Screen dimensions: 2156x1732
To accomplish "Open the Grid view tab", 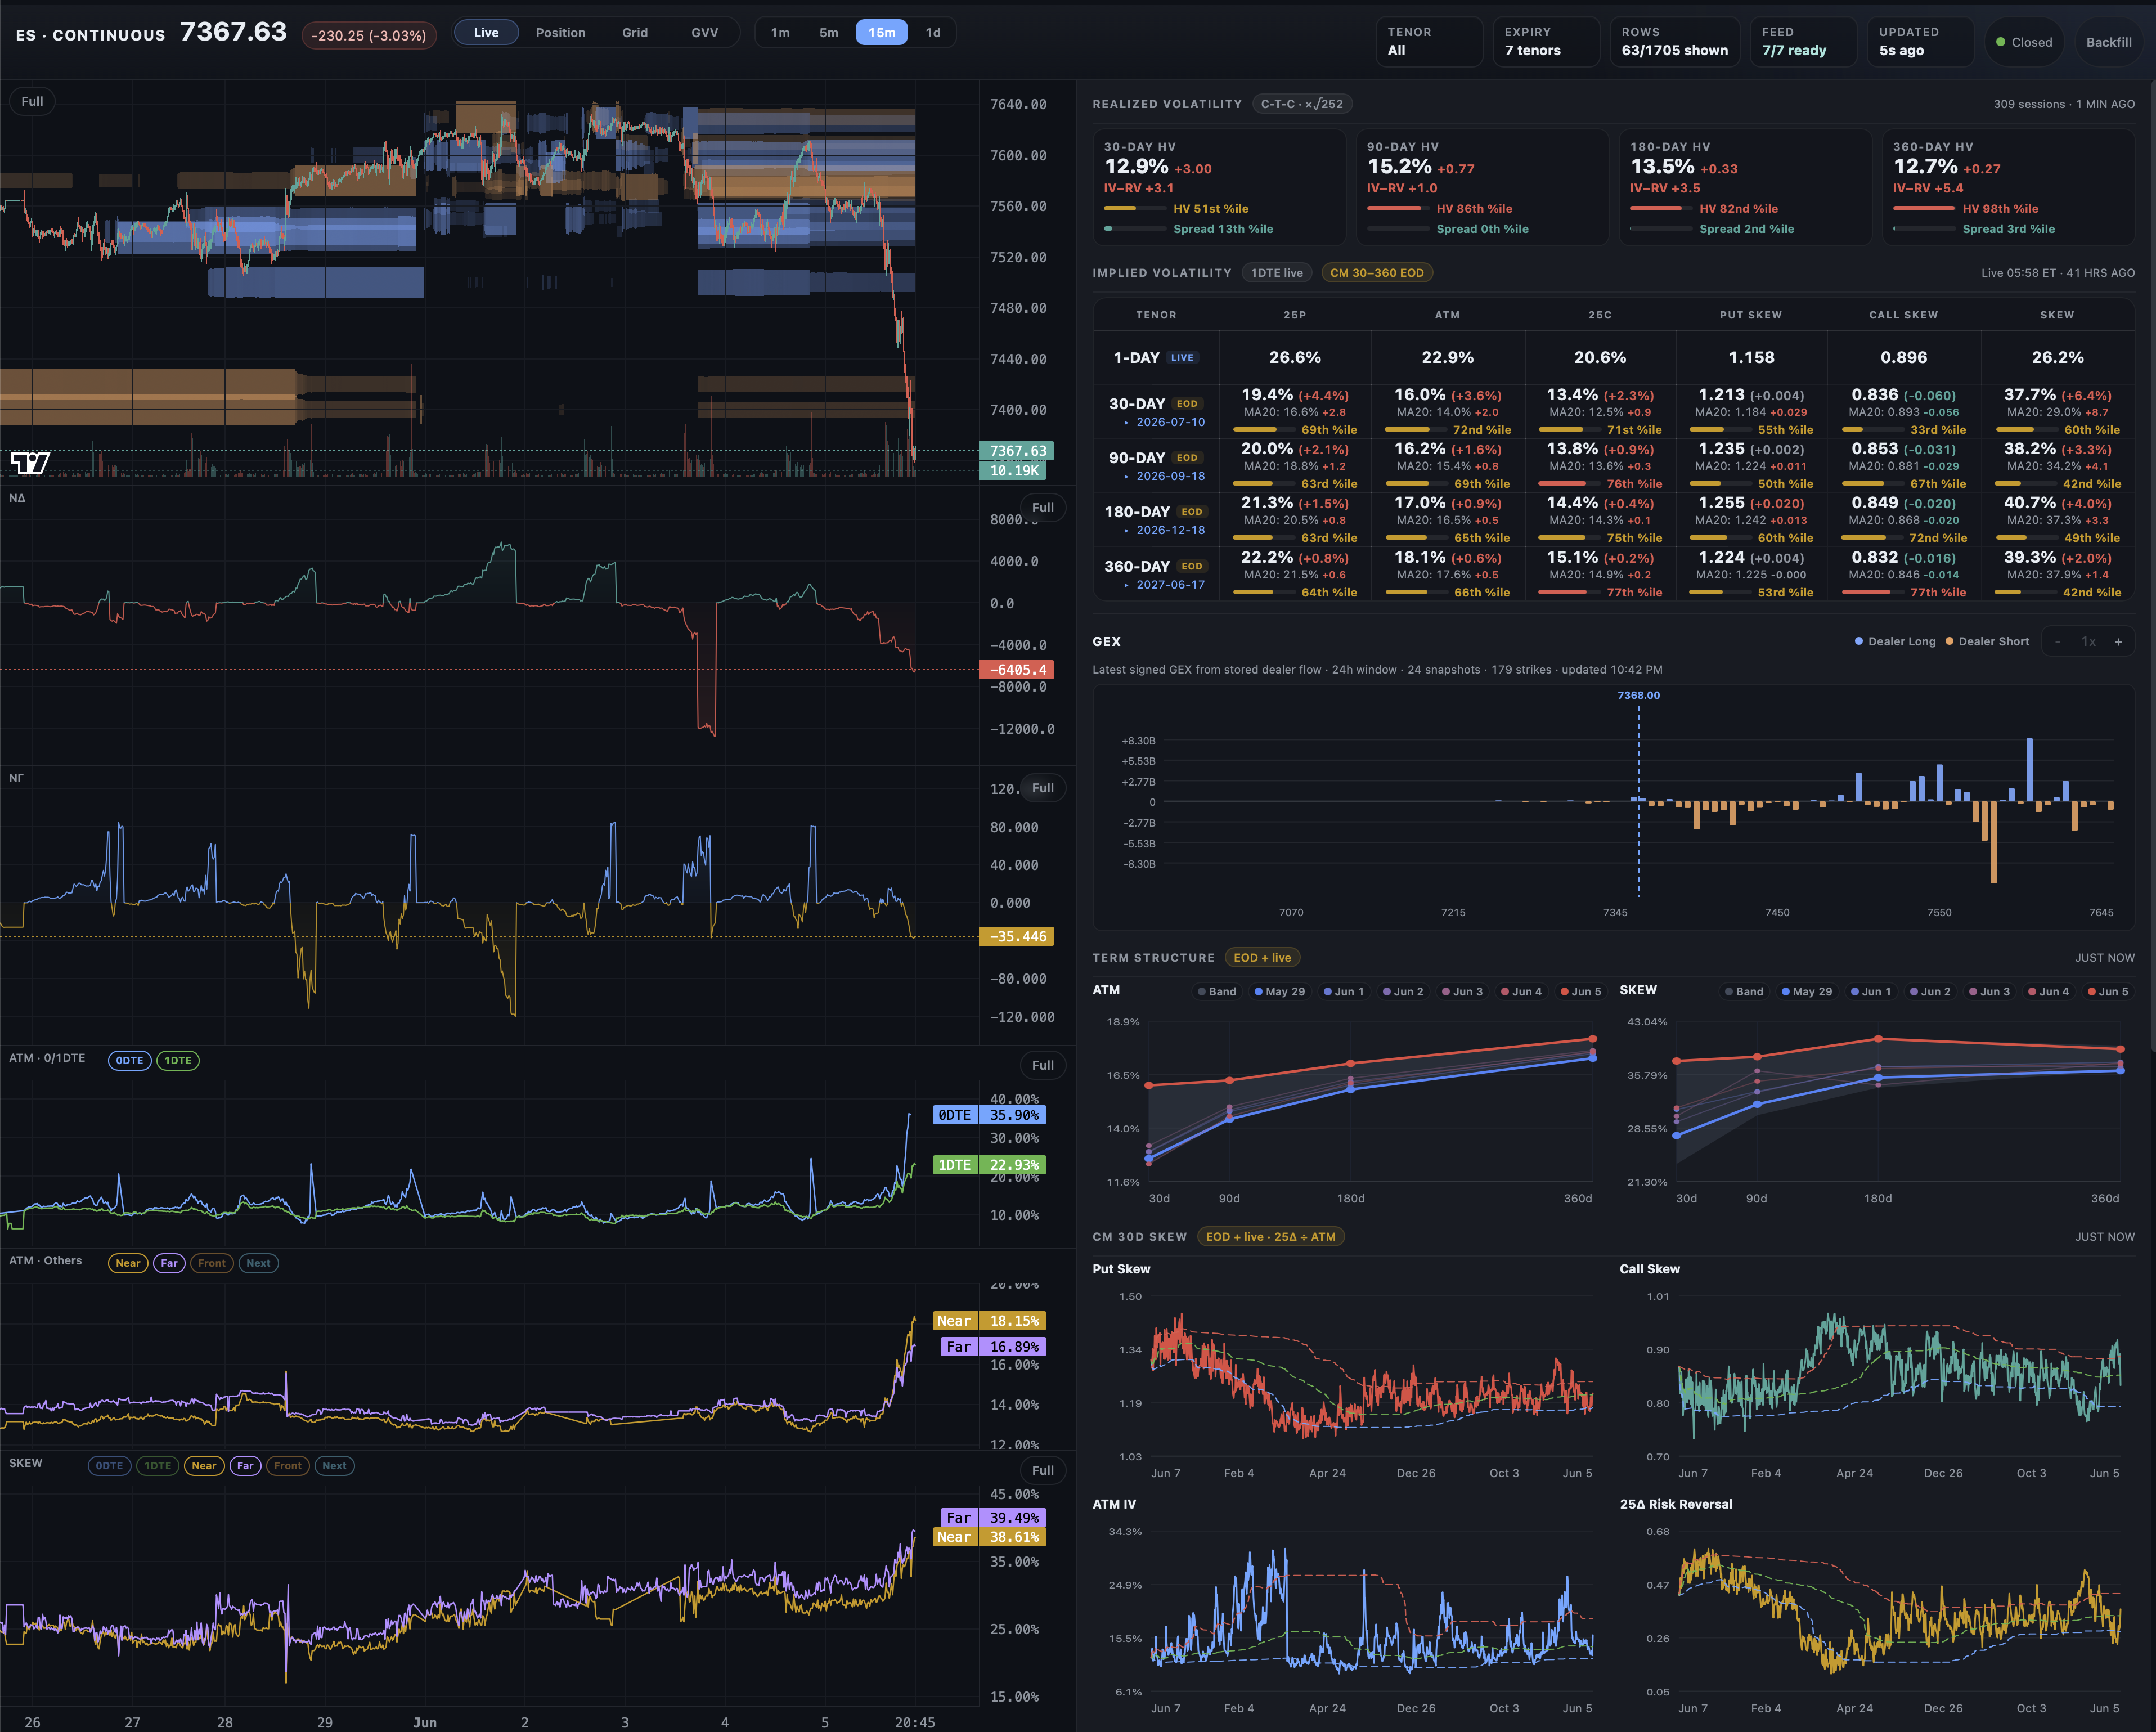I will click(x=635, y=33).
